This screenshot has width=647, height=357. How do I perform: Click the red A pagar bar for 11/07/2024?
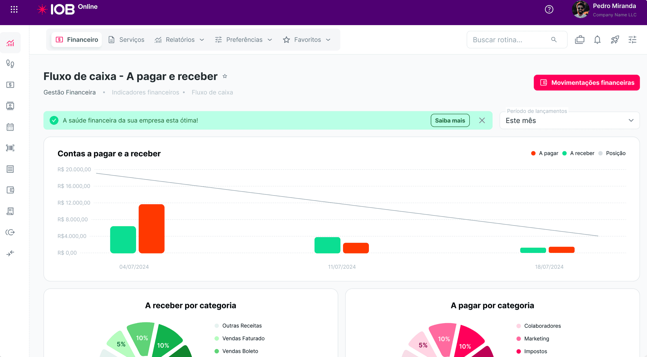pyautogui.click(x=356, y=248)
